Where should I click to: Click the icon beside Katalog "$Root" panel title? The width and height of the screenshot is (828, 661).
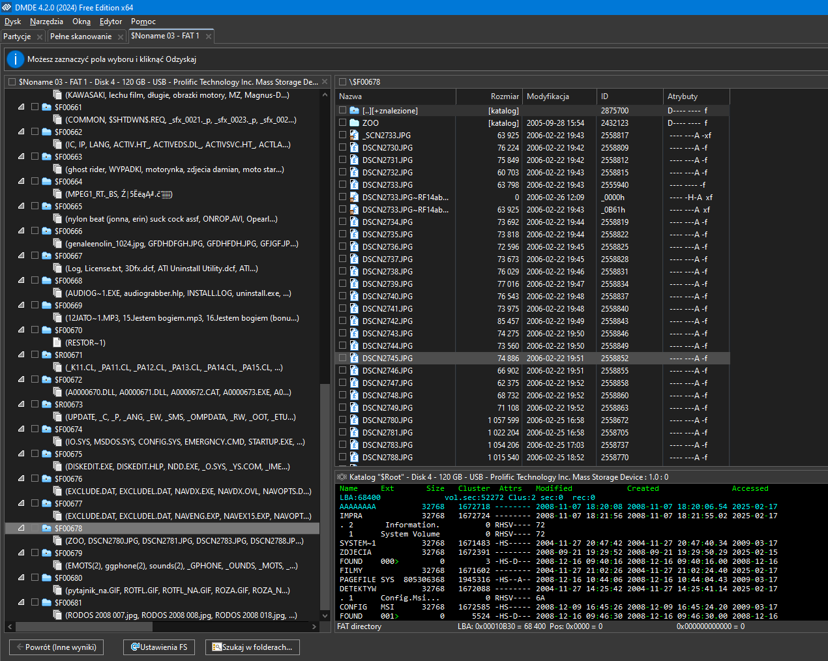[x=342, y=477]
